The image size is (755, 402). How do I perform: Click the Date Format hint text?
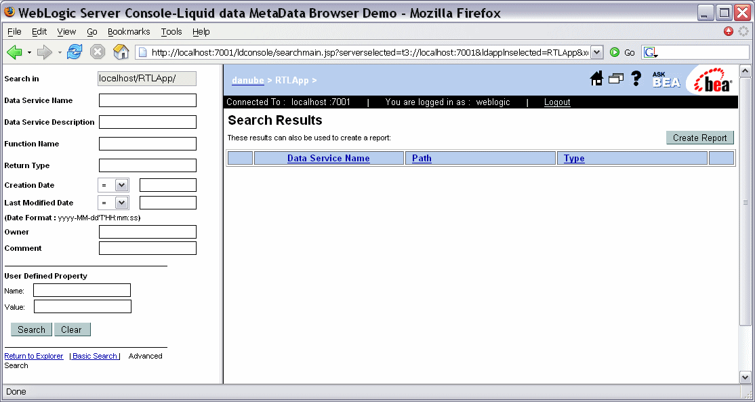tap(73, 218)
